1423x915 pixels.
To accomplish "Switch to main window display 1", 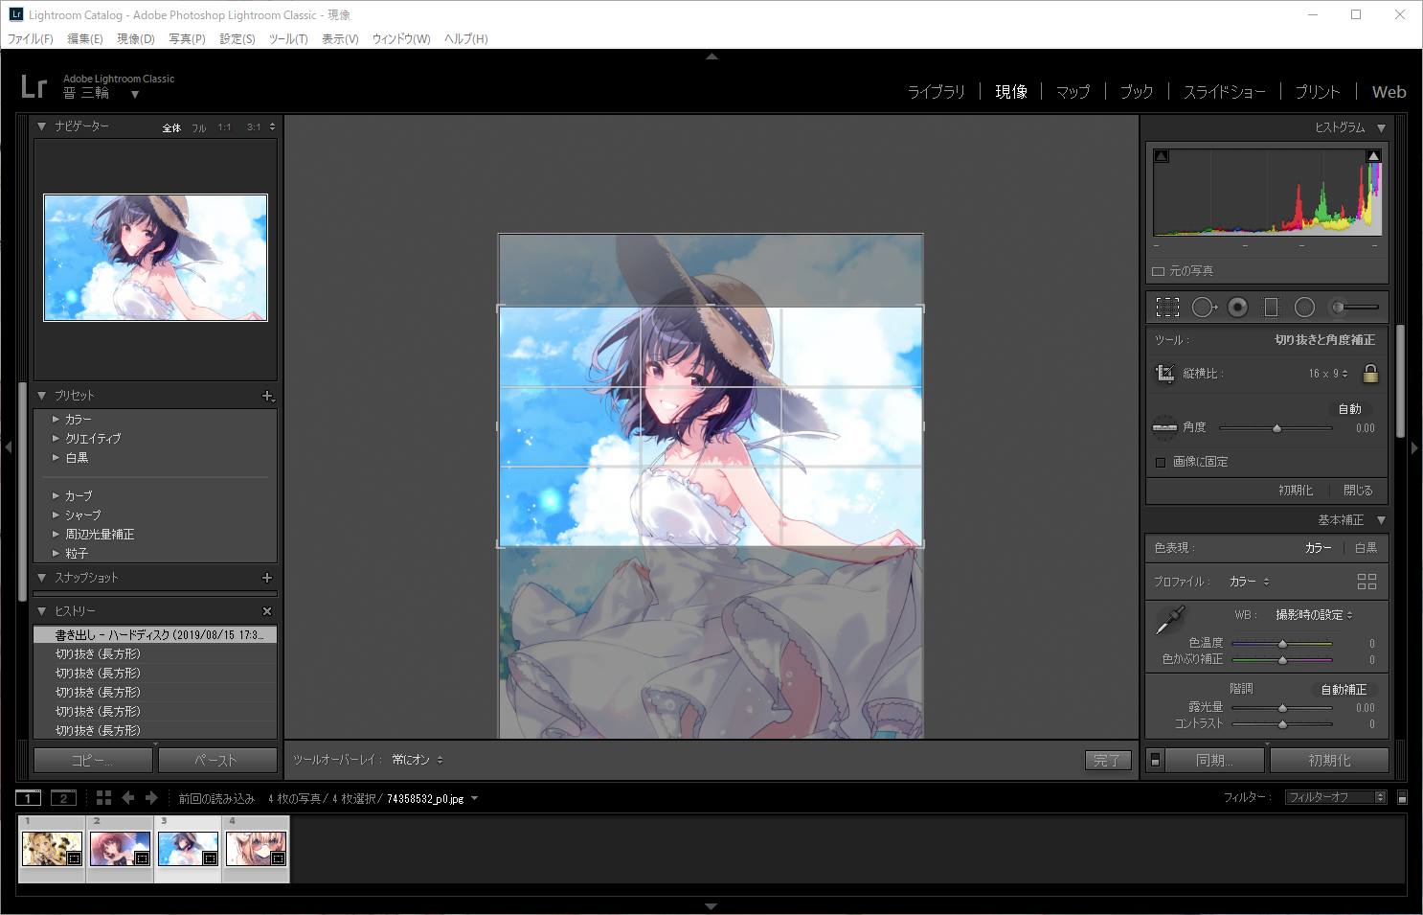I will pos(28,798).
